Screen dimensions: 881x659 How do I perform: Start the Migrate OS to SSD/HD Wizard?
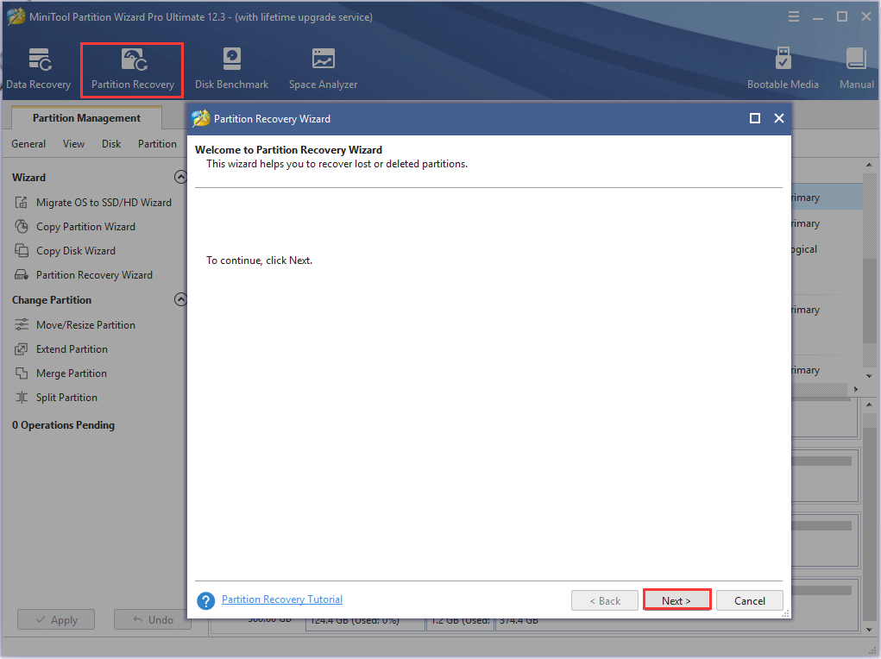[x=106, y=202]
